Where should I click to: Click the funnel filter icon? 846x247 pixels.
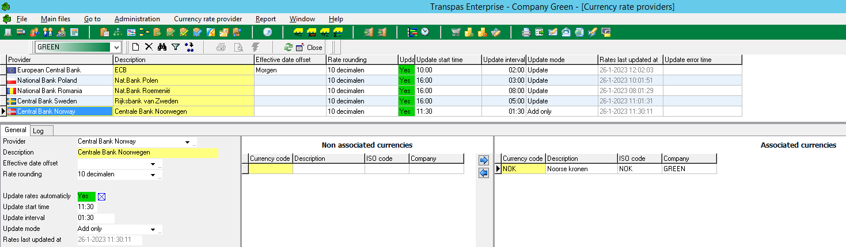pyautogui.click(x=176, y=47)
